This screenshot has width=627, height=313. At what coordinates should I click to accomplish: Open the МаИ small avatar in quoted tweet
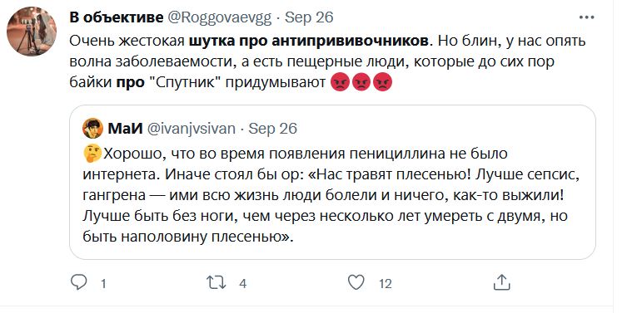tap(92, 129)
